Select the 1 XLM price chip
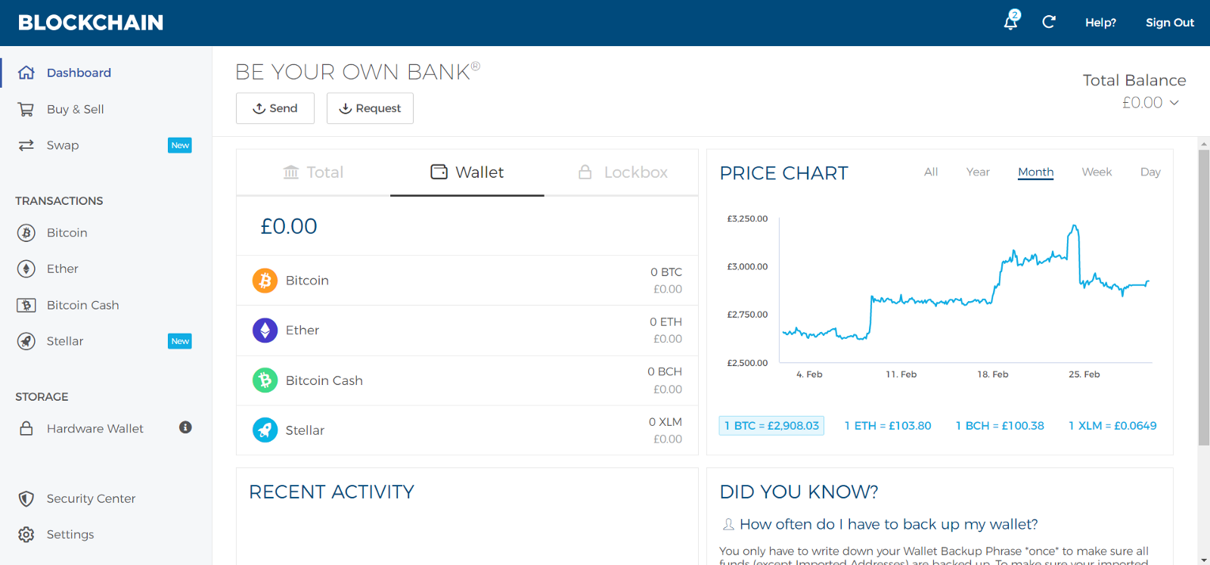Image resolution: width=1210 pixels, height=565 pixels. coord(1112,426)
